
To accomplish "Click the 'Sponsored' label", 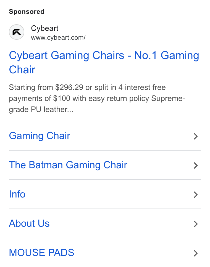I will point(27,12).
